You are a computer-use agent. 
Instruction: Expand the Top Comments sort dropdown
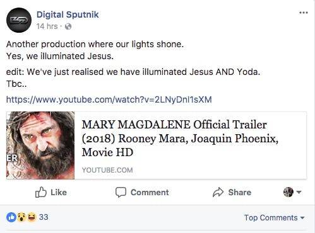click(x=274, y=218)
